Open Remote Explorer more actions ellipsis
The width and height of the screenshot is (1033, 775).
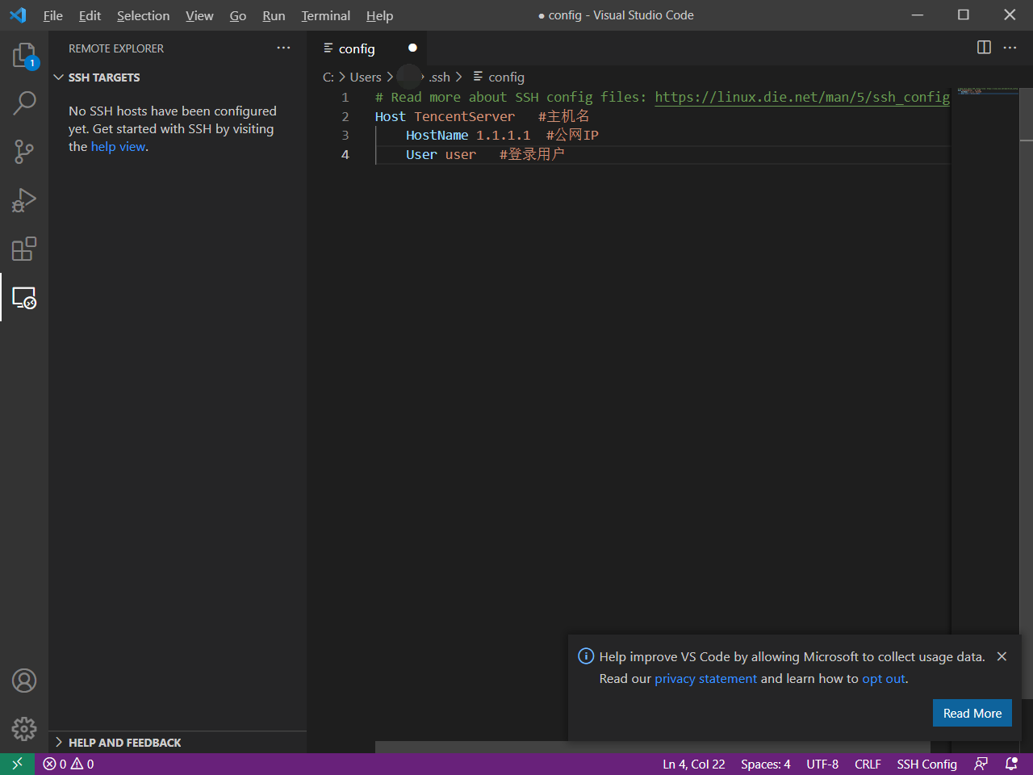[x=283, y=48]
